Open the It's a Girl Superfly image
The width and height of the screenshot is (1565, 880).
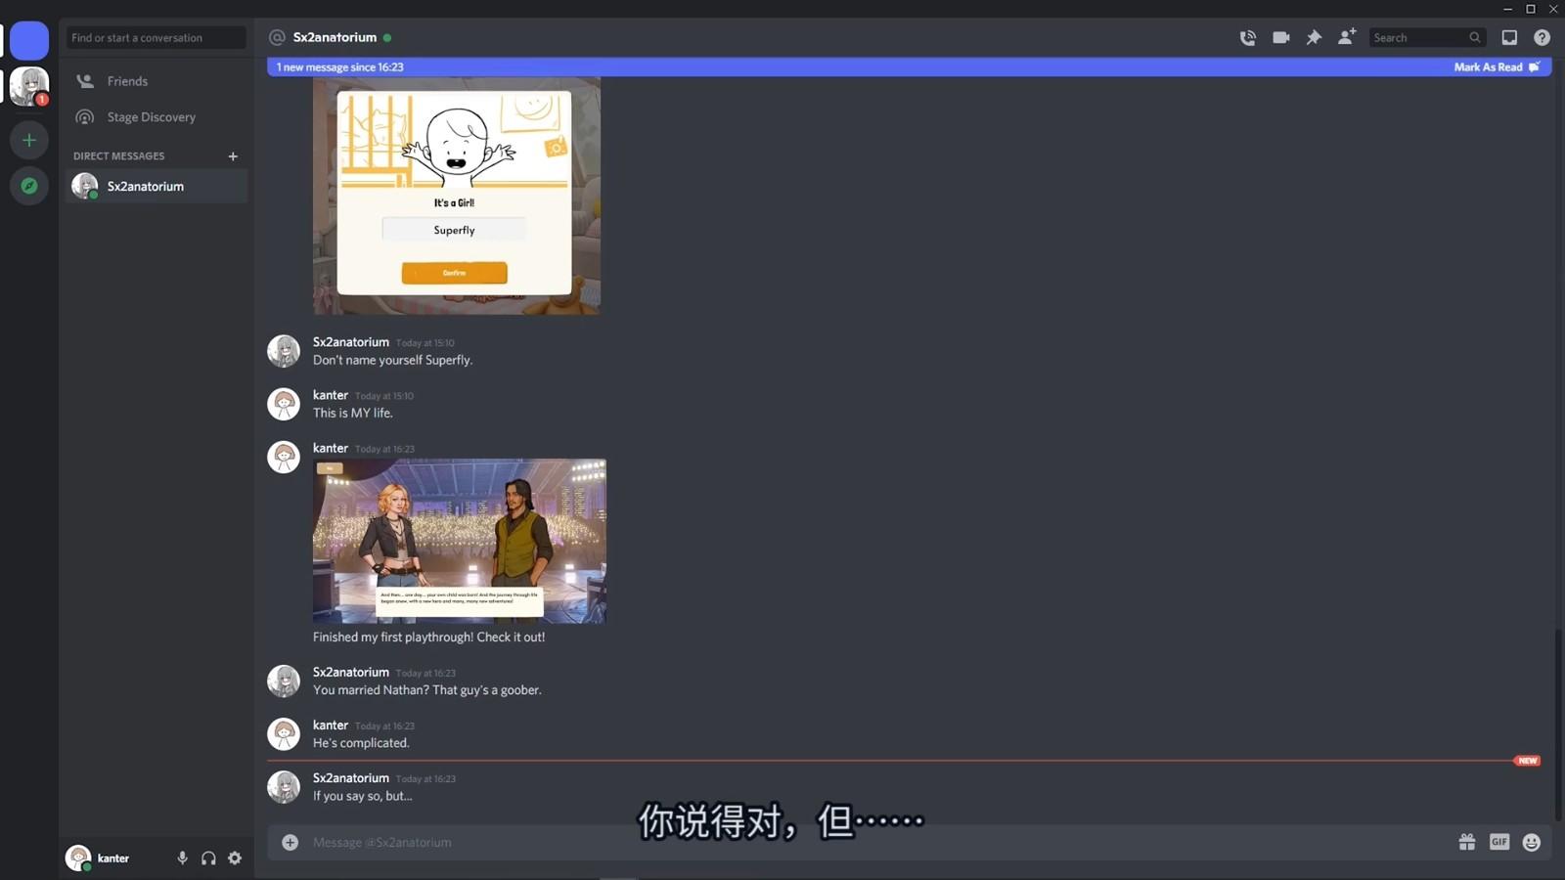(x=456, y=196)
